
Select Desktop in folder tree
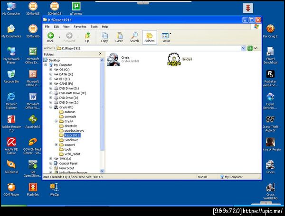(54, 60)
